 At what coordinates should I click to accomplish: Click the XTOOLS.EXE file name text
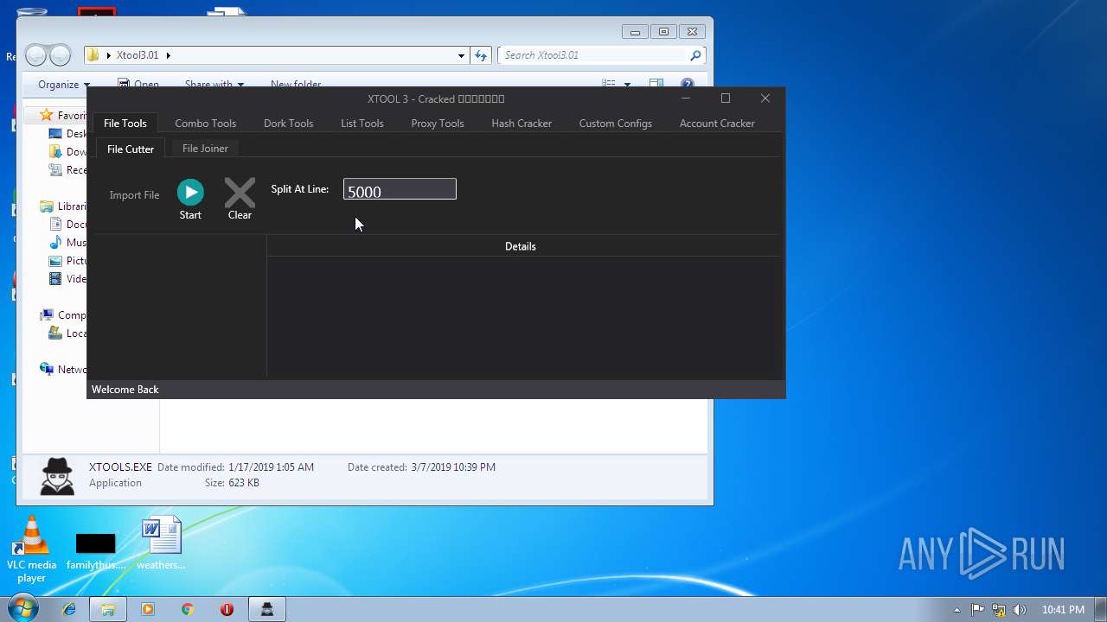coord(120,467)
